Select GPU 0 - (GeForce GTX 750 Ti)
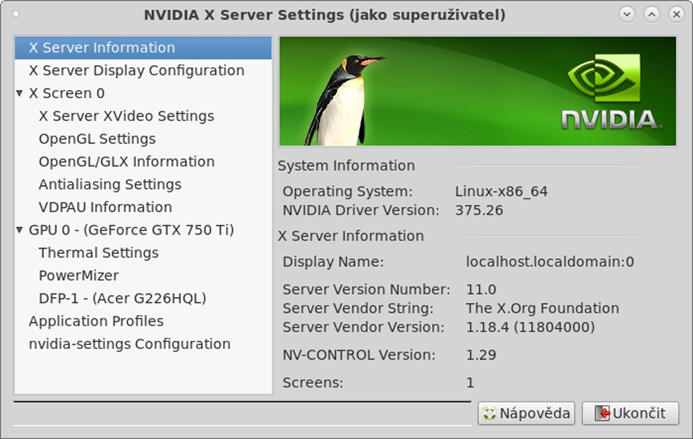 click(x=143, y=230)
